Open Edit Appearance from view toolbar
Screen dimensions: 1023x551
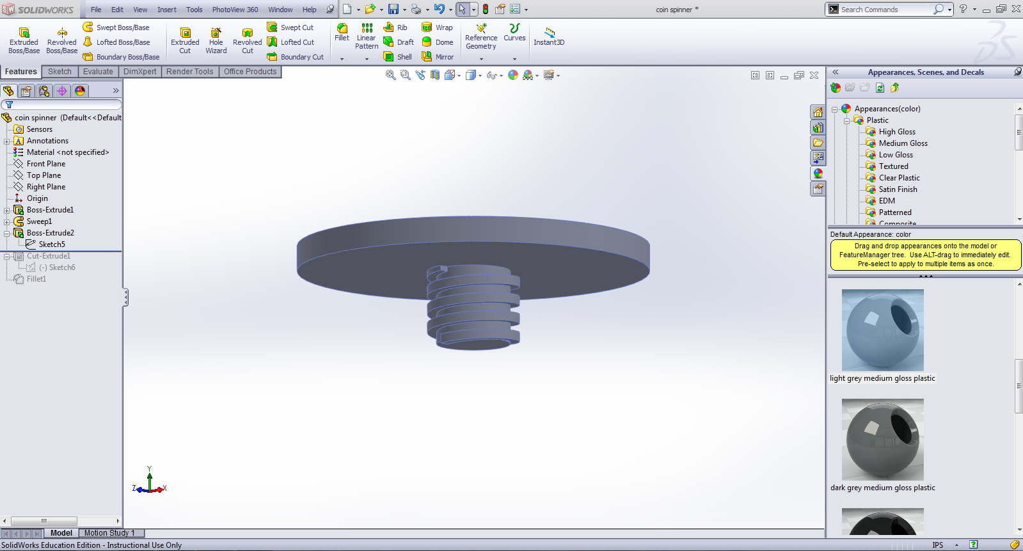(513, 75)
